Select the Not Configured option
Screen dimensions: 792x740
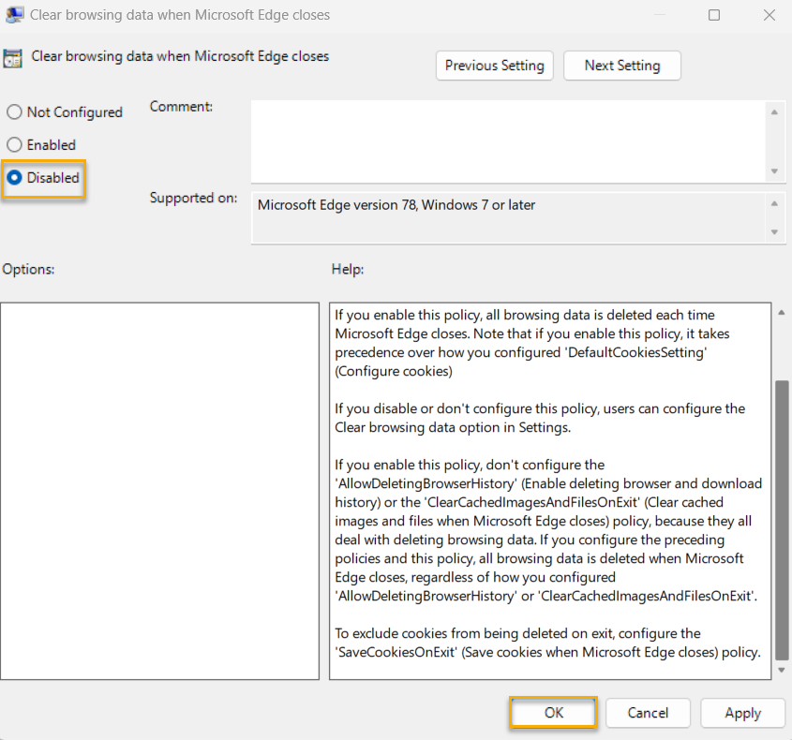(15, 111)
